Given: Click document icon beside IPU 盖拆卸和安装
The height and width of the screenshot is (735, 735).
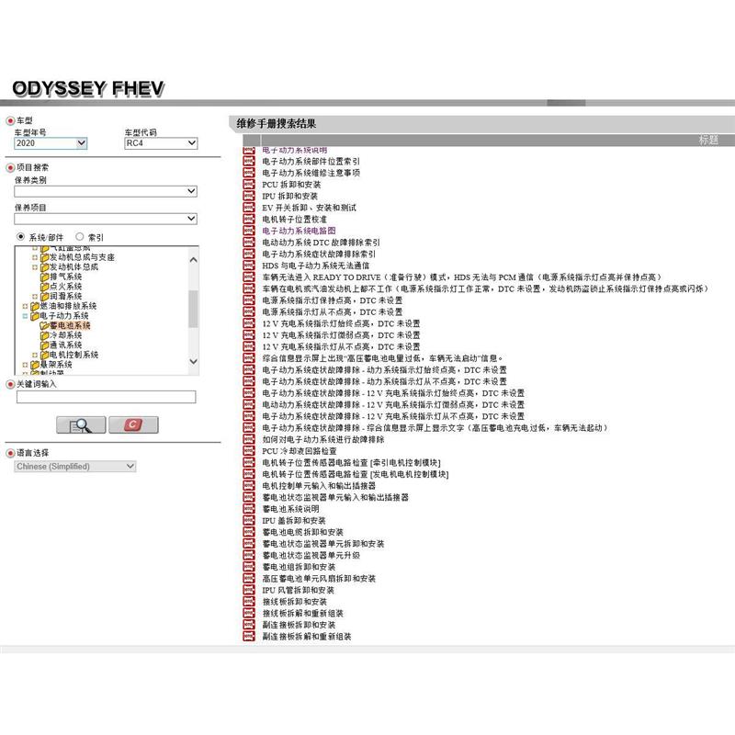Looking at the screenshot, I should coord(249,520).
